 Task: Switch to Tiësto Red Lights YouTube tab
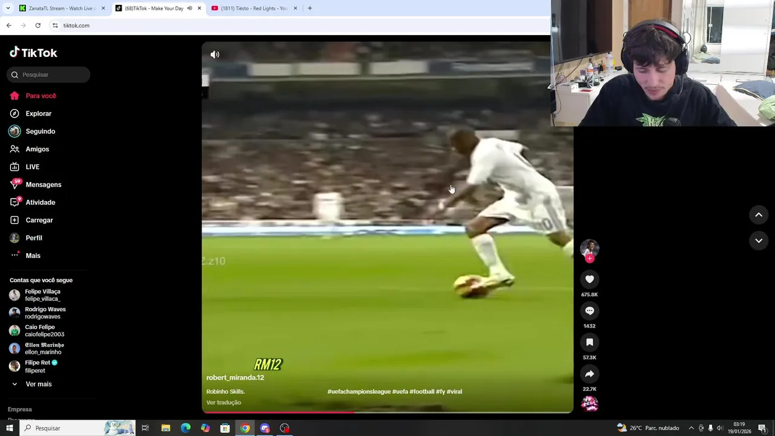(x=254, y=8)
